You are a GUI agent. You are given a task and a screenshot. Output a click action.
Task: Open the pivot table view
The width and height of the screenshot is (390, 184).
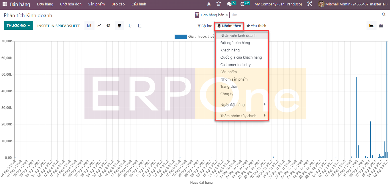(381, 26)
